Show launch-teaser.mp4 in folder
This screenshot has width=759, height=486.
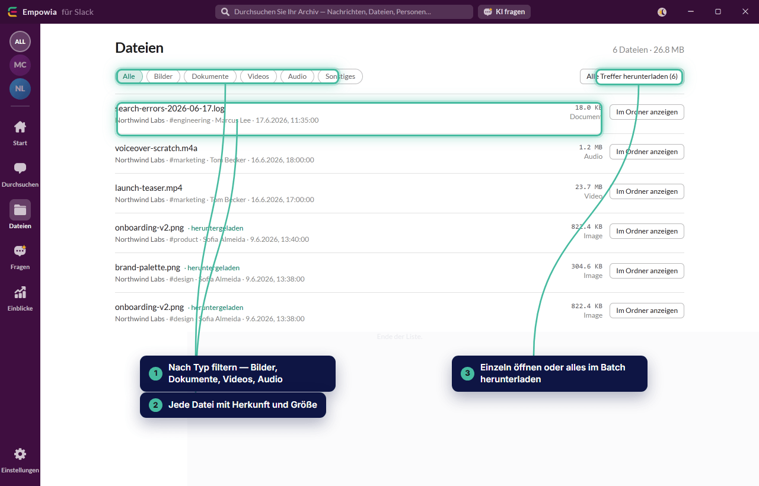click(x=647, y=191)
